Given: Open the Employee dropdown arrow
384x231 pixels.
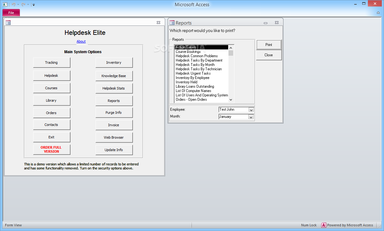Looking at the screenshot, I should coord(251,110).
